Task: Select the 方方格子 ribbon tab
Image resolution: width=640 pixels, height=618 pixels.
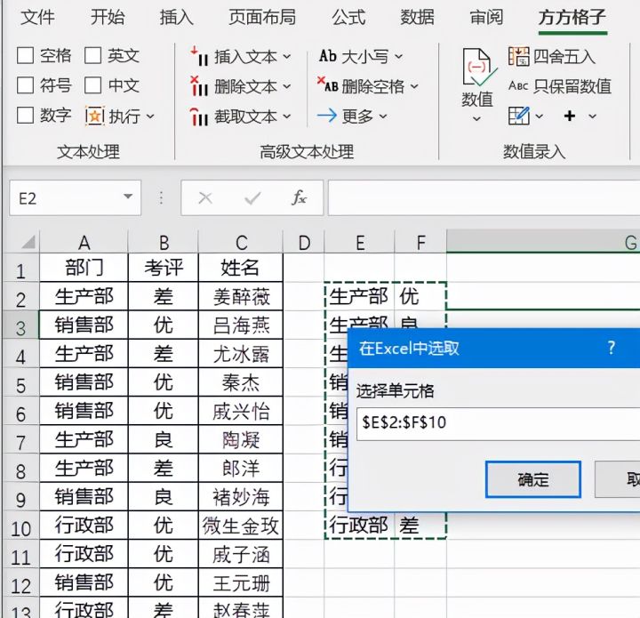Action: click(x=572, y=17)
